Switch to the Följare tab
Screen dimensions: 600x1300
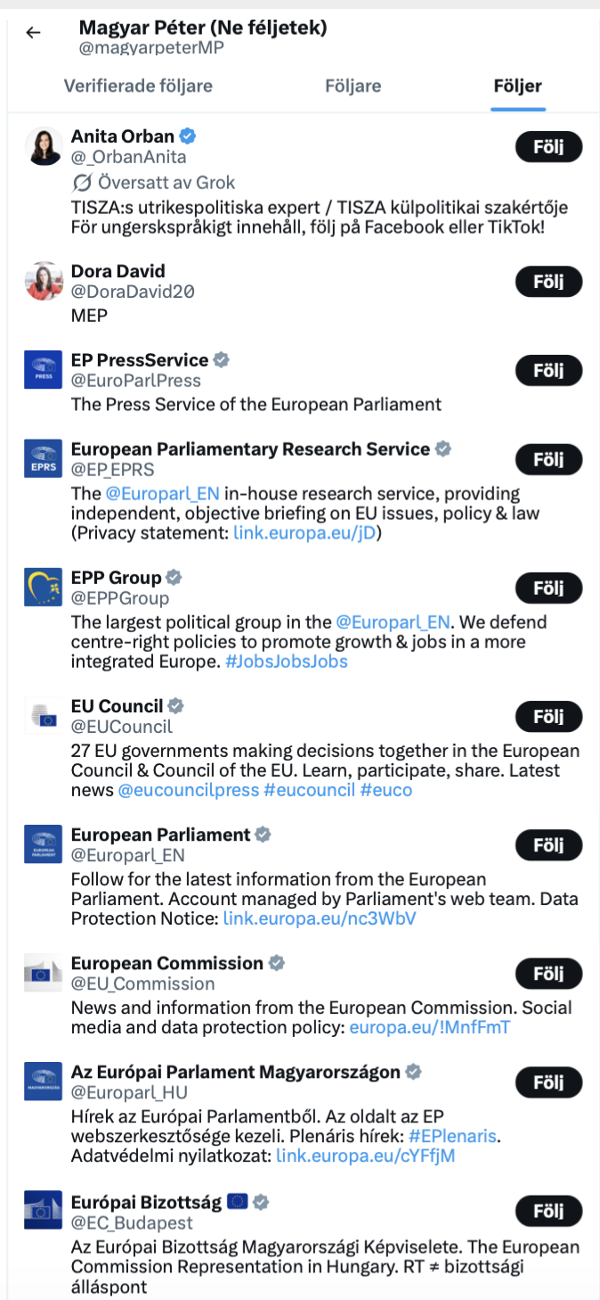pos(353,86)
